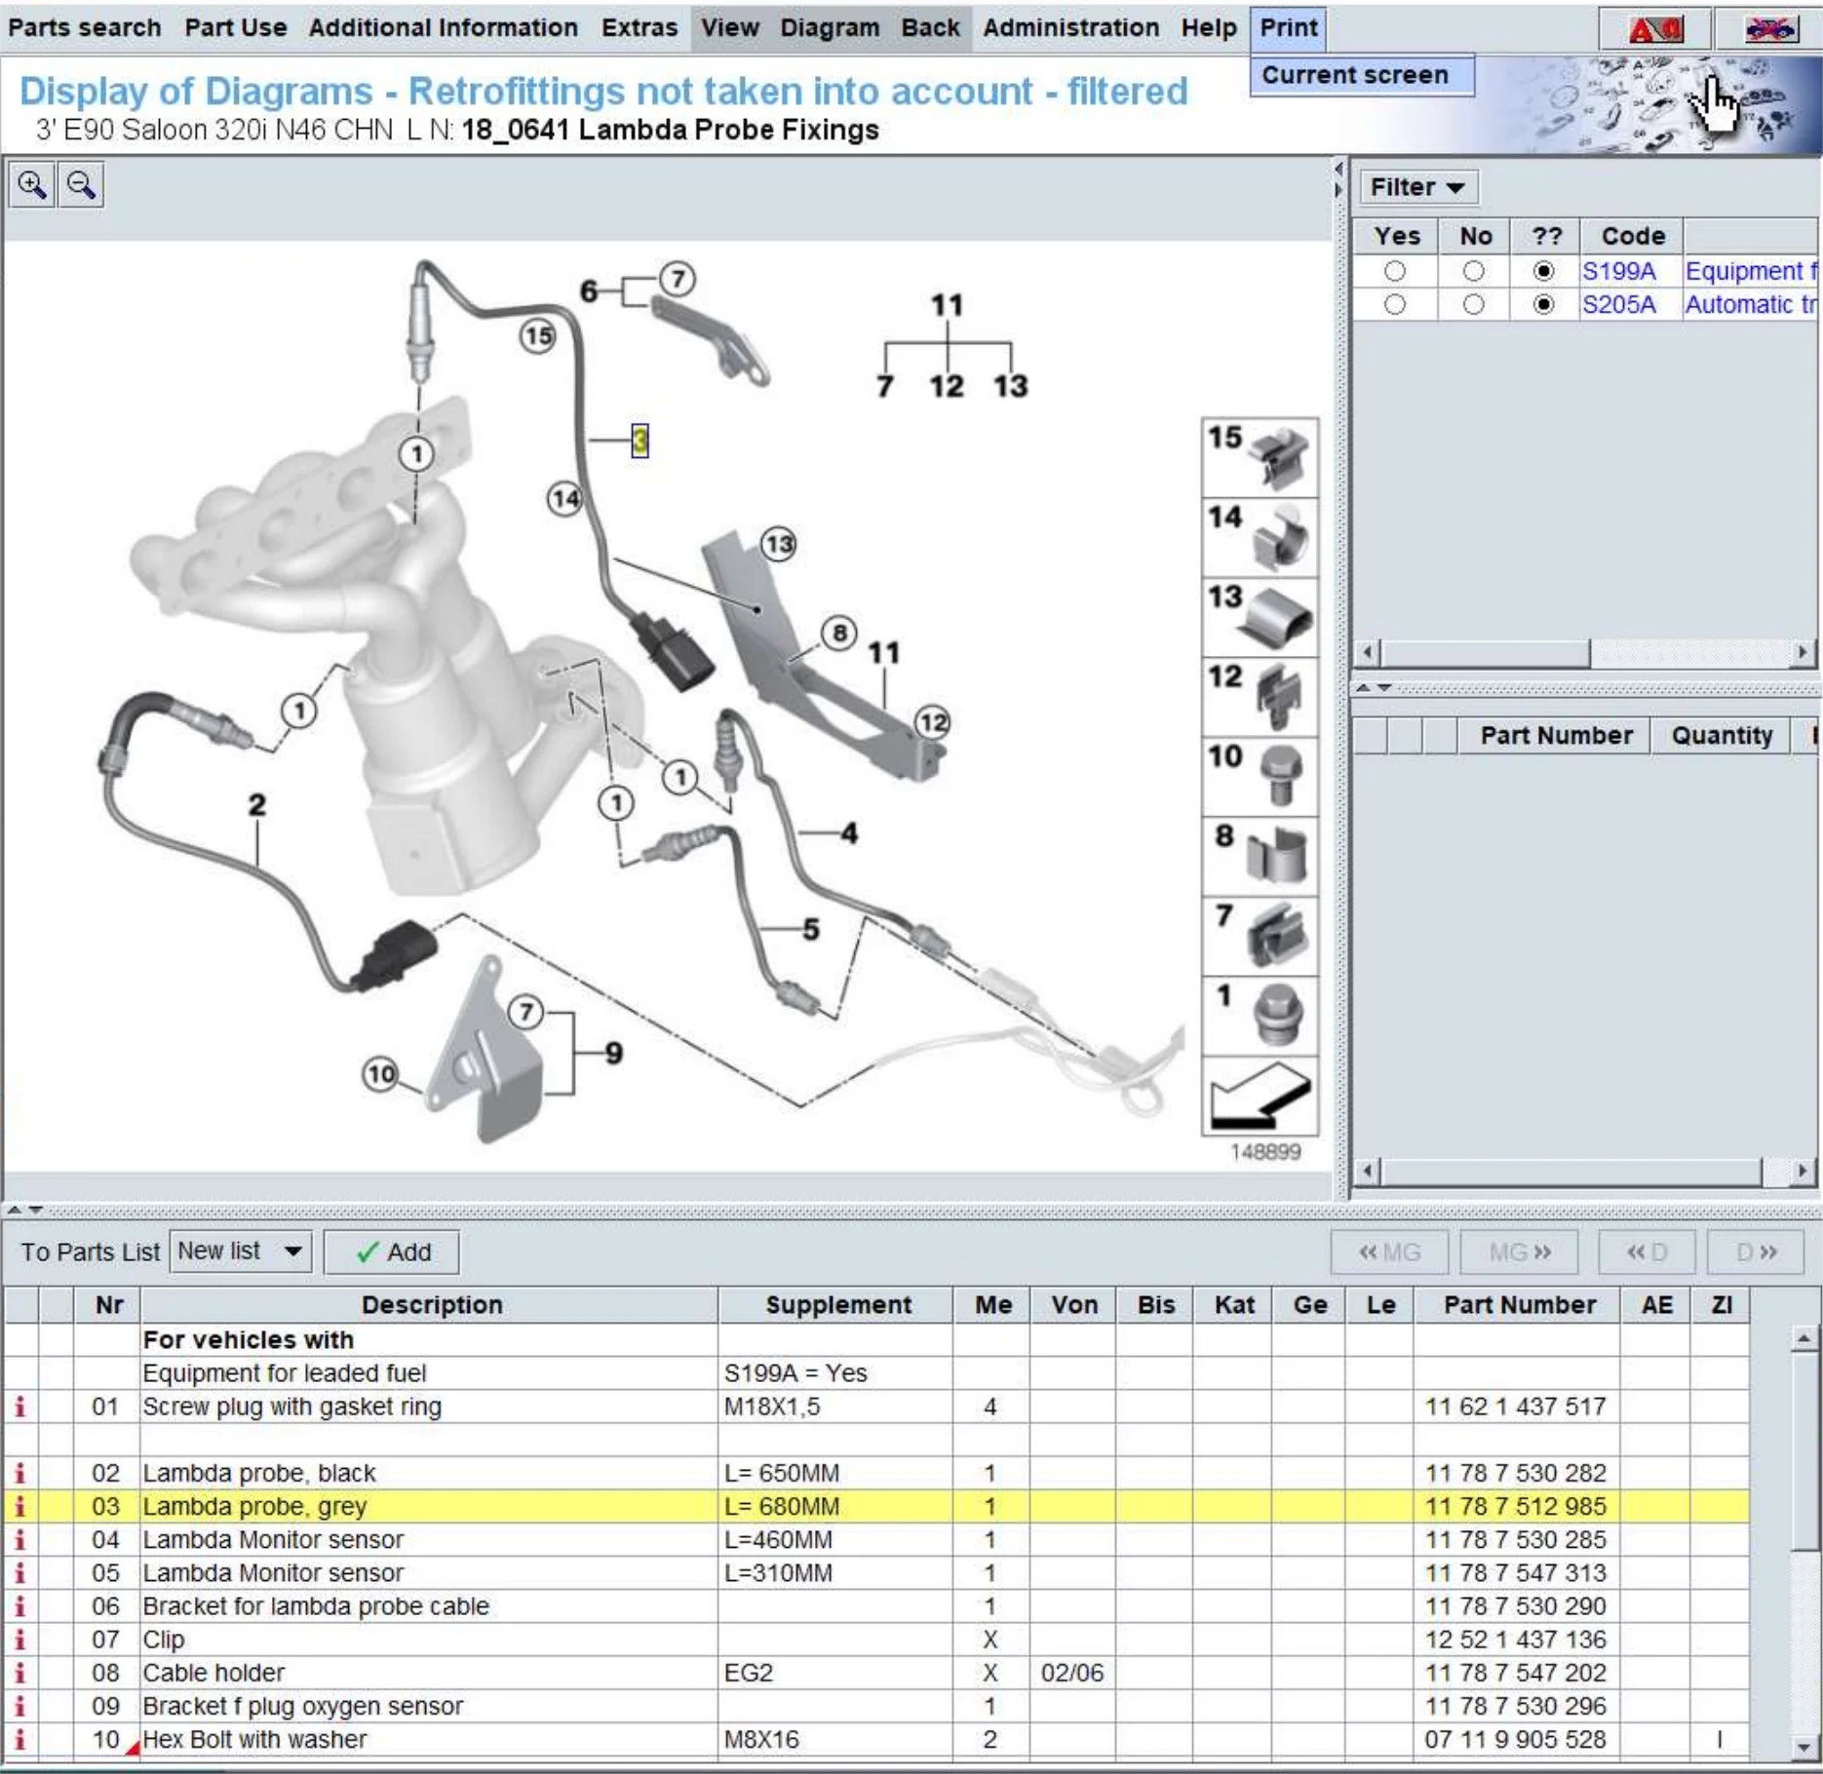
Task: Open the Parts search menu
Action: tap(84, 27)
